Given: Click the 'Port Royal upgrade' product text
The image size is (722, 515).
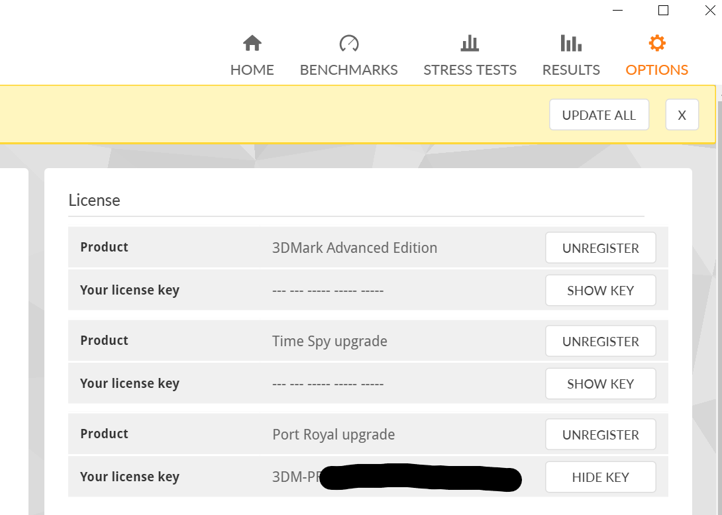Looking at the screenshot, I should (x=333, y=435).
